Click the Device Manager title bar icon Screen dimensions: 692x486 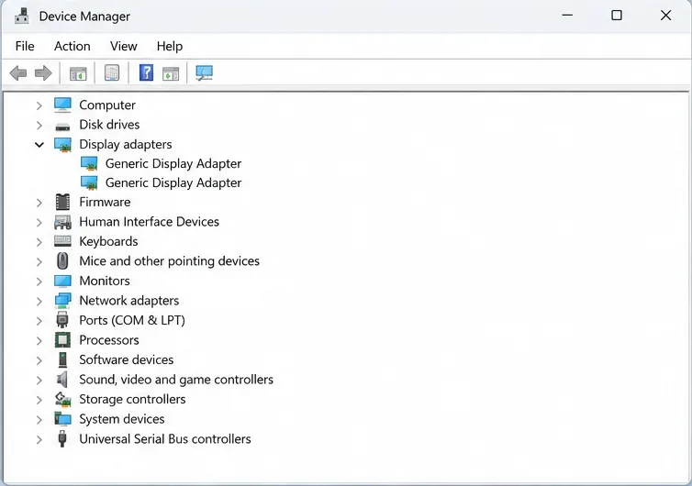click(22, 17)
